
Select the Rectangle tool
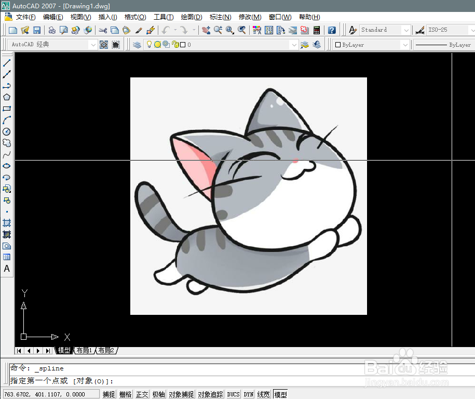(7, 109)
